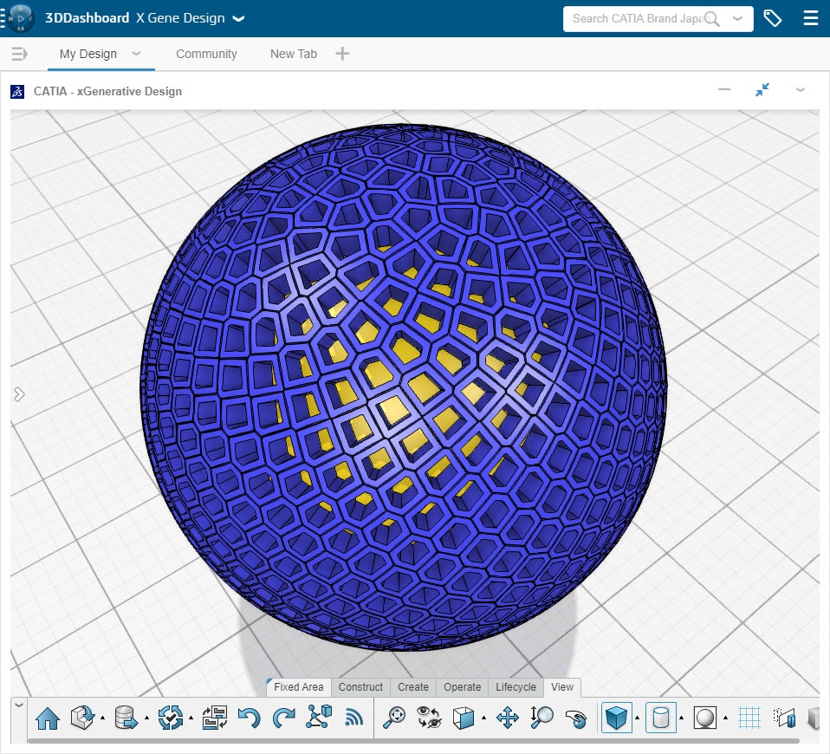The width and height of the screenshot is (830, 754).
Task: Toggle the grid display icon
Action: click(749, 718)
